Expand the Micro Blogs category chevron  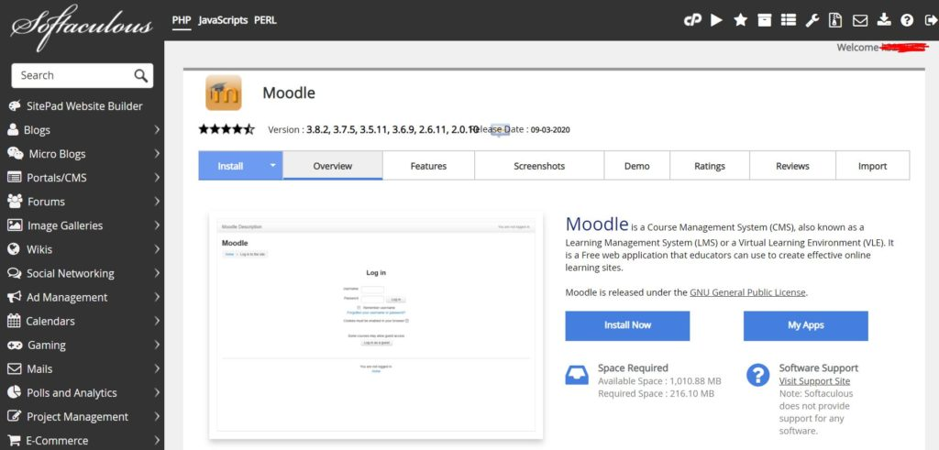pos(156,153)
